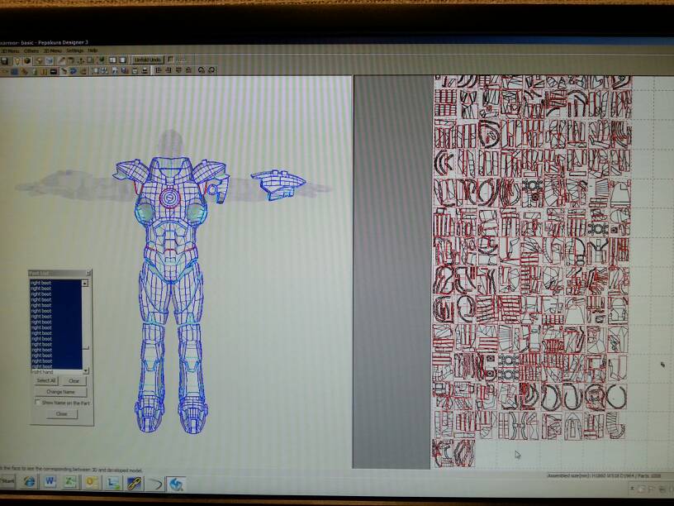Toggle Show Name on the Part checkbox

click(x=37, y=403)
